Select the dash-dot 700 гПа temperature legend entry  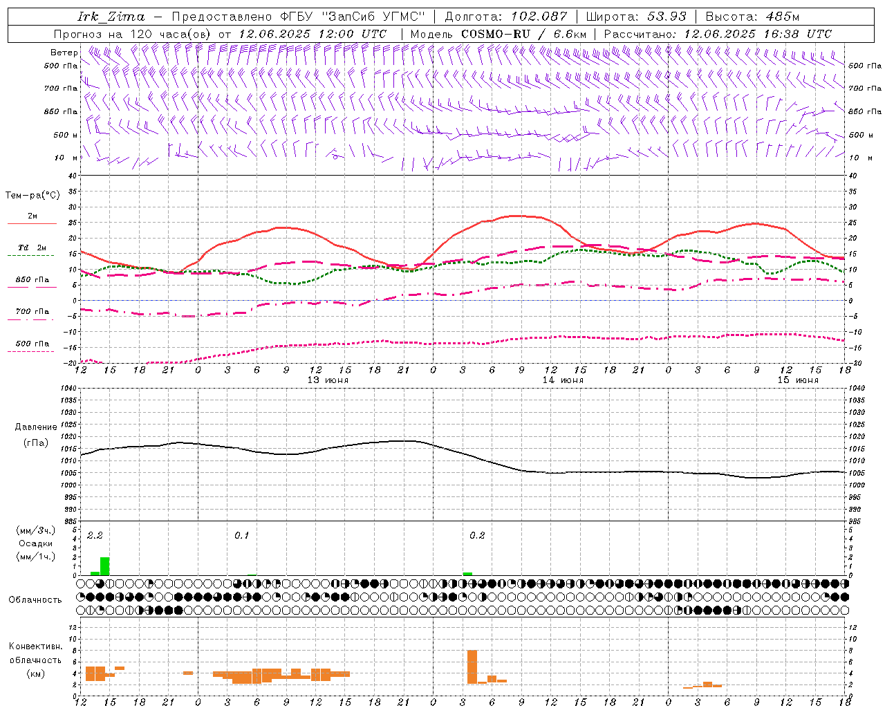(x=32, y=315)
